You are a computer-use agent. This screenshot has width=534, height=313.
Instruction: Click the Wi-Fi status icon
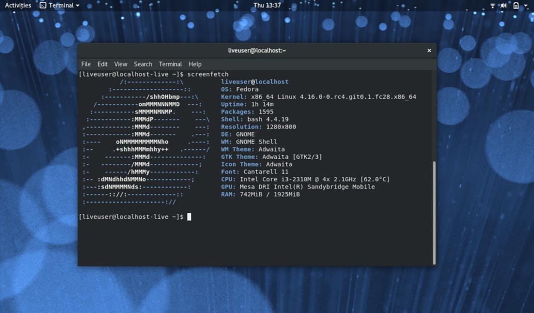493,5
